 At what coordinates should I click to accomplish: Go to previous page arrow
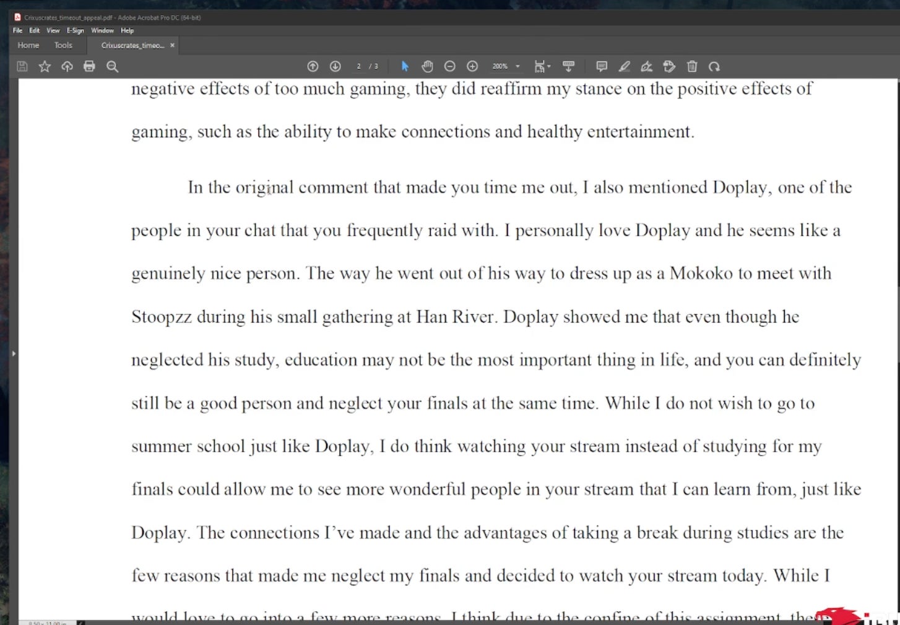(x=313, y=66)
